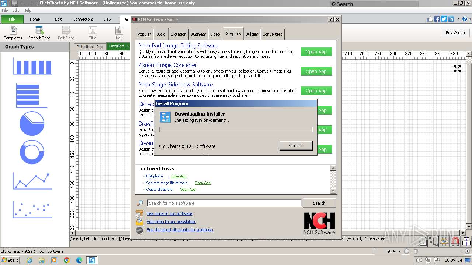This screenshot has width=472, height=265.
Task: Cancel the installer download
Action: (296, 146)
